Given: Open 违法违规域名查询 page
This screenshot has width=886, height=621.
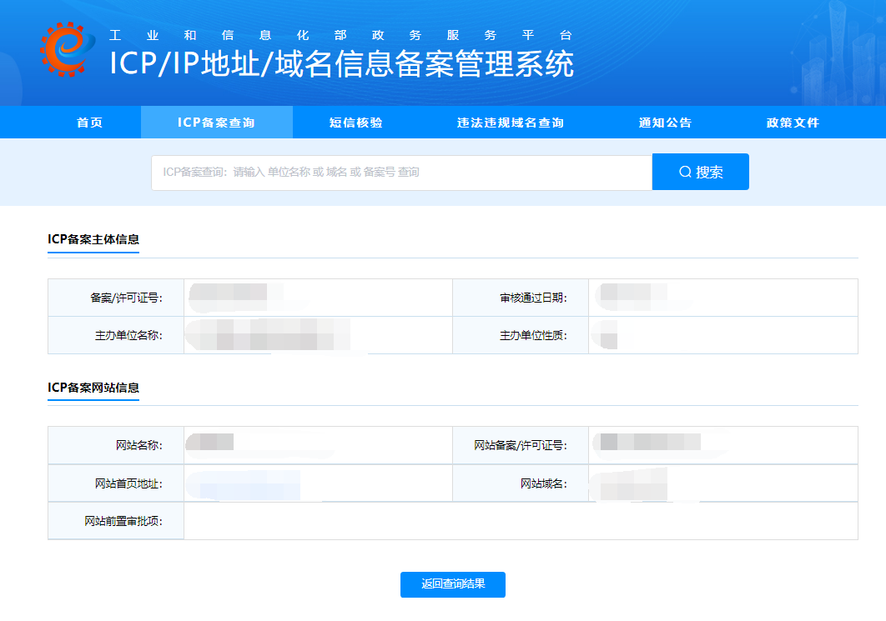Looking at the screenshot, I should click(x=511, y=123).
